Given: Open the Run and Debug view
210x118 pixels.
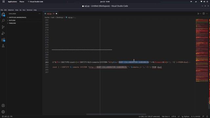Looking at the screenshot, I should tap(3, 33).
